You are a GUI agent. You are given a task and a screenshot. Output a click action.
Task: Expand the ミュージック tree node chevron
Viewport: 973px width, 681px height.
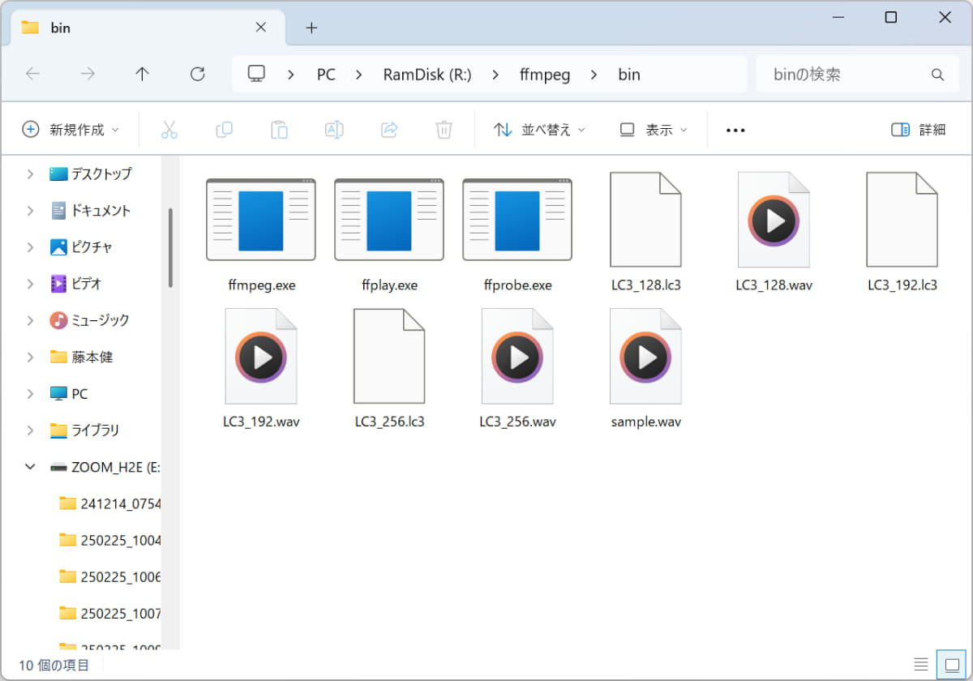(30, 320)
